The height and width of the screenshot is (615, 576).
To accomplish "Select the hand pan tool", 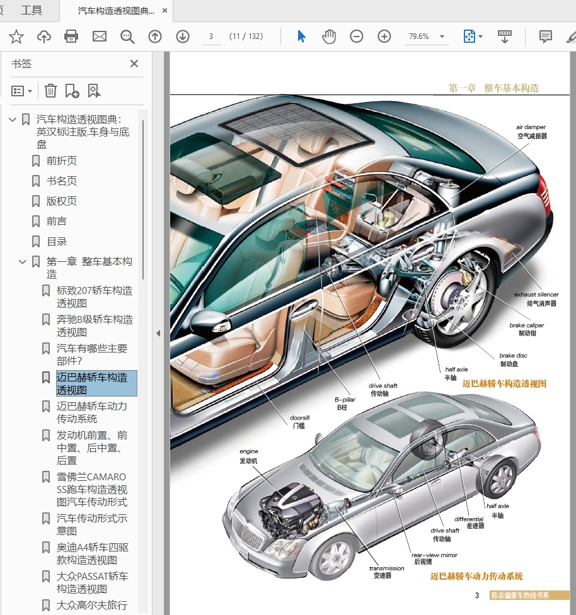I will tap(329, 37).
